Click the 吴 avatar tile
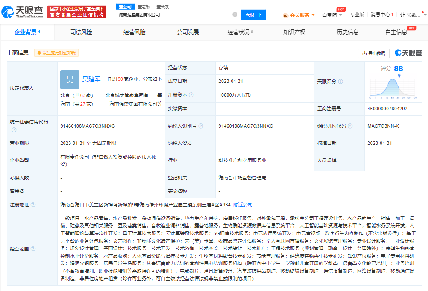The width and height of the screenshot is (428, 291). pos(70,80)
